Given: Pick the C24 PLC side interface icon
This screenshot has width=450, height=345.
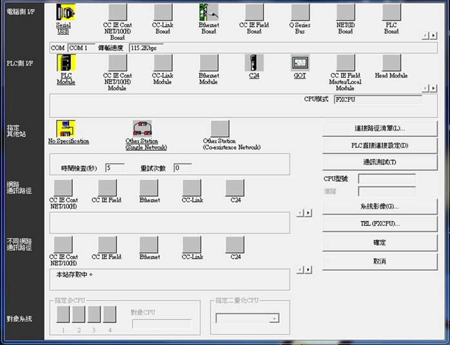Looking at the screenshot, I should (254, 63).
